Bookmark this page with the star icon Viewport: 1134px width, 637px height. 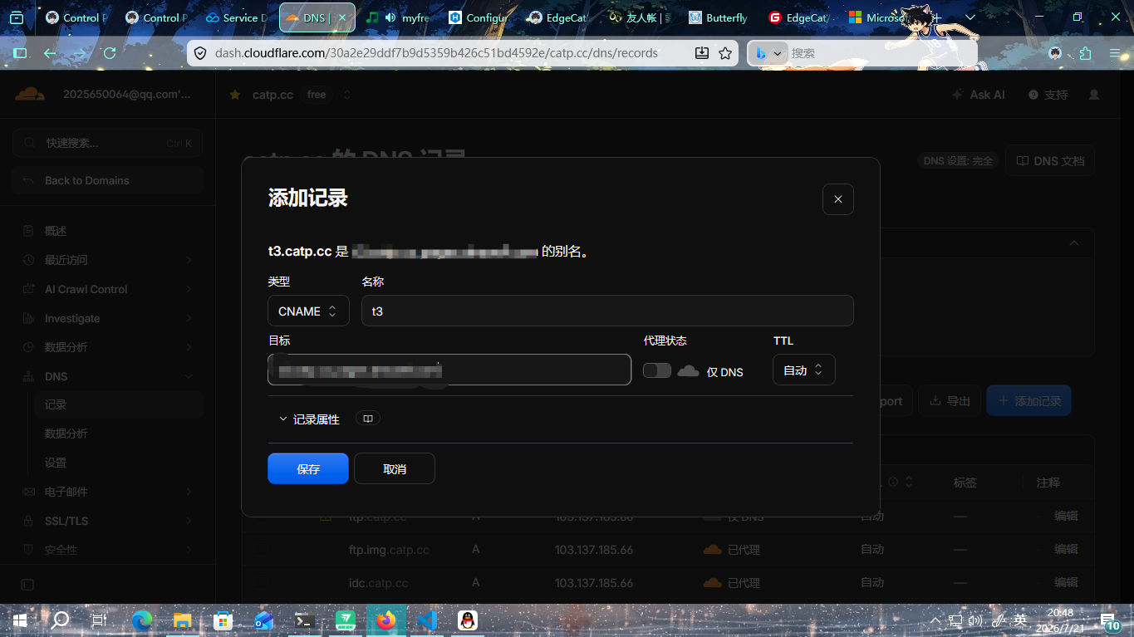point(725,53)
